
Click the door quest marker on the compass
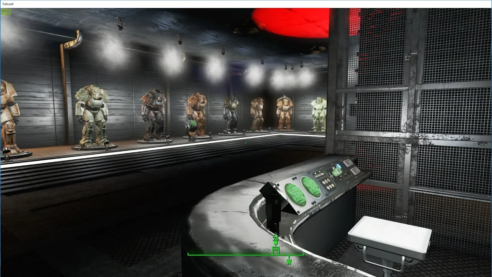point(276,250)
